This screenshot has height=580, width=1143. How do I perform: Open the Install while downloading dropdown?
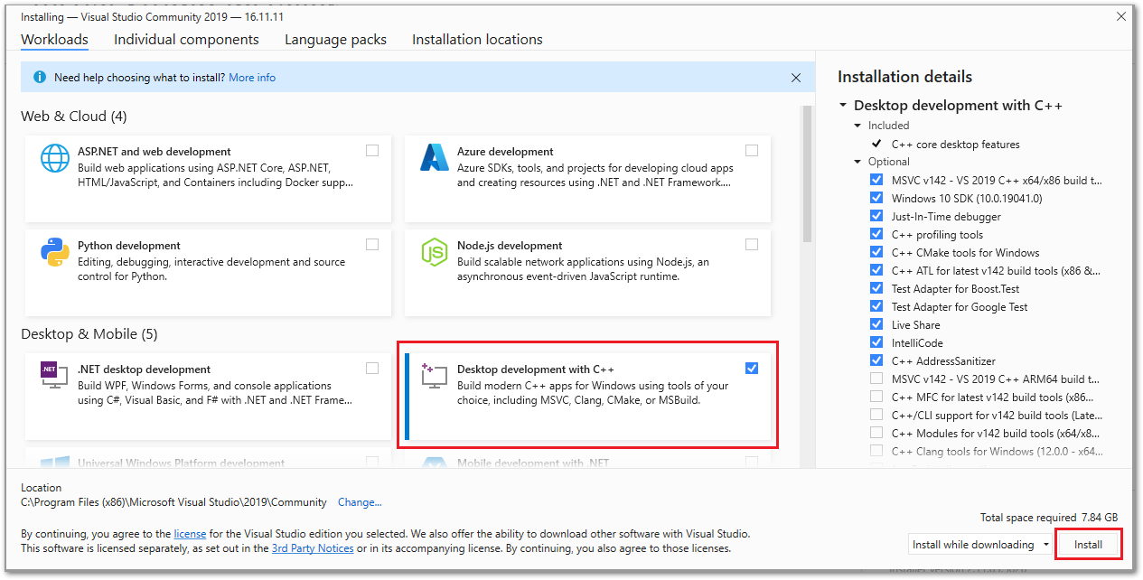click(979, 545)
